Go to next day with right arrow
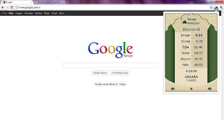 pos(210,89)
